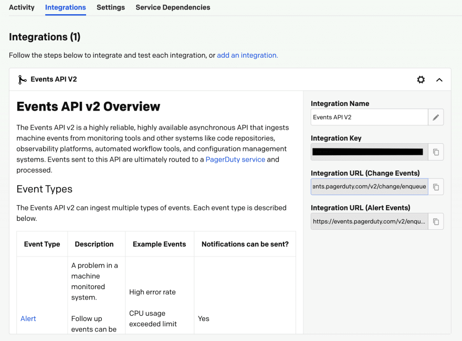Edit the Integration Name using the pencil icon
Image resolution: width=462 pixels, height=341 pixels.
(436, 117)
